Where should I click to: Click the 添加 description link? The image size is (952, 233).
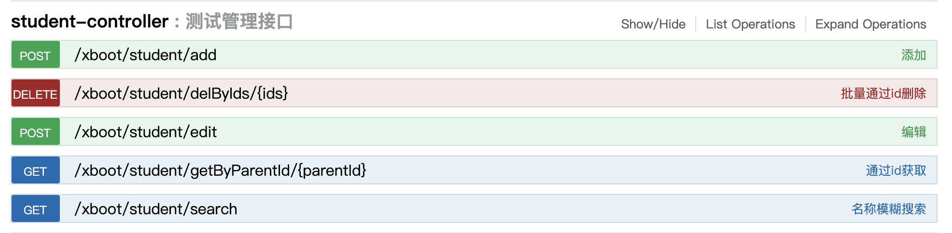click(913, 55)
